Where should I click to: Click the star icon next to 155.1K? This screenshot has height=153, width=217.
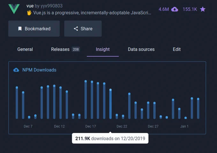(x=203, y=9)
